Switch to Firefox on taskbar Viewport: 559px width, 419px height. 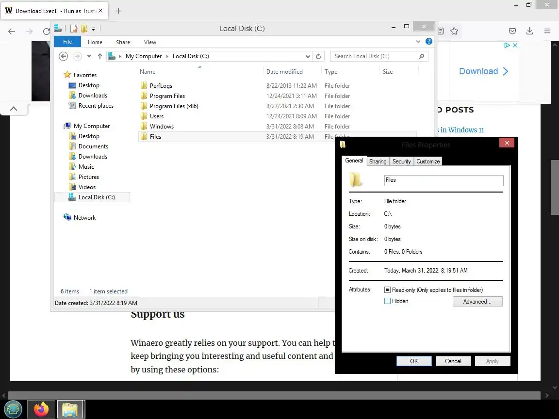41,409
